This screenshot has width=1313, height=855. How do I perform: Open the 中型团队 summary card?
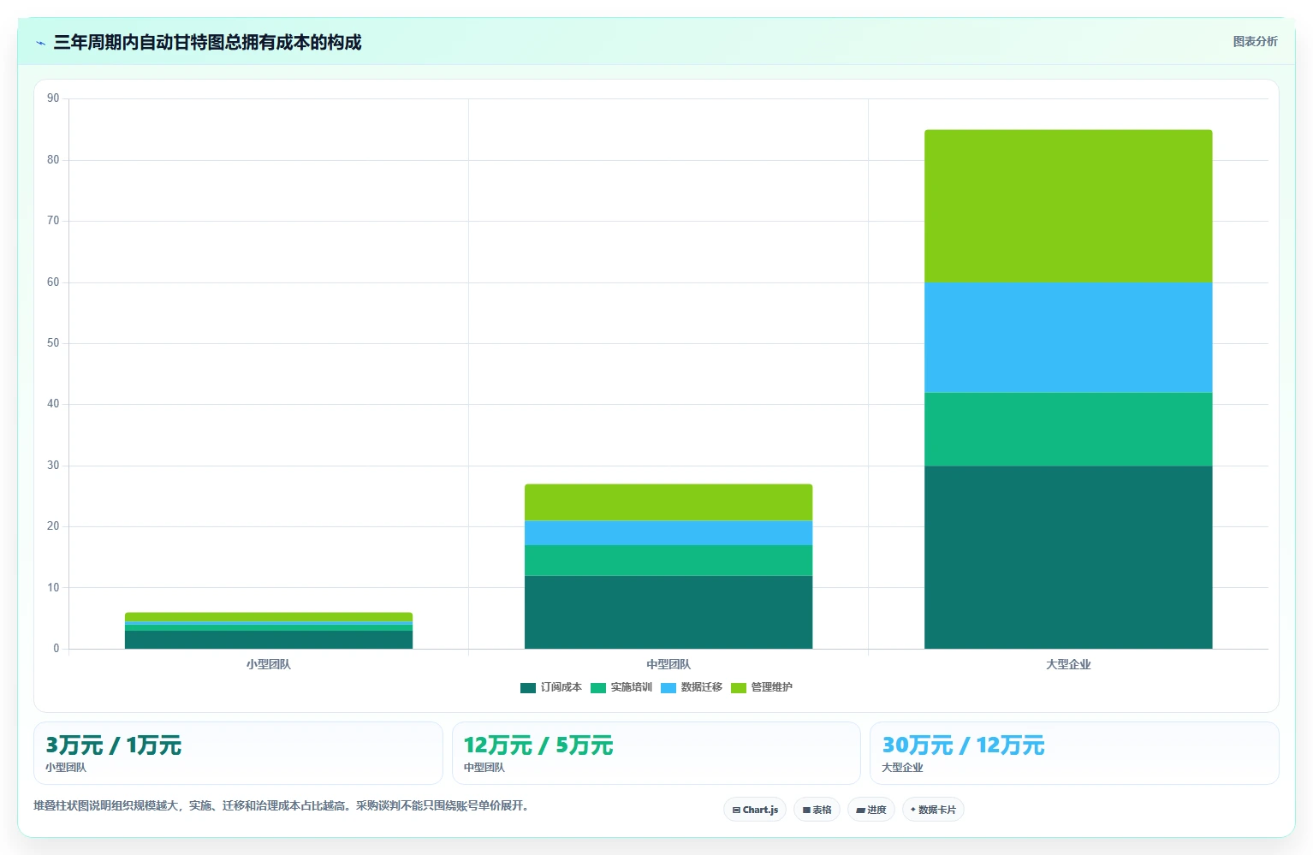pyautogui.click(x=656, y=753)
